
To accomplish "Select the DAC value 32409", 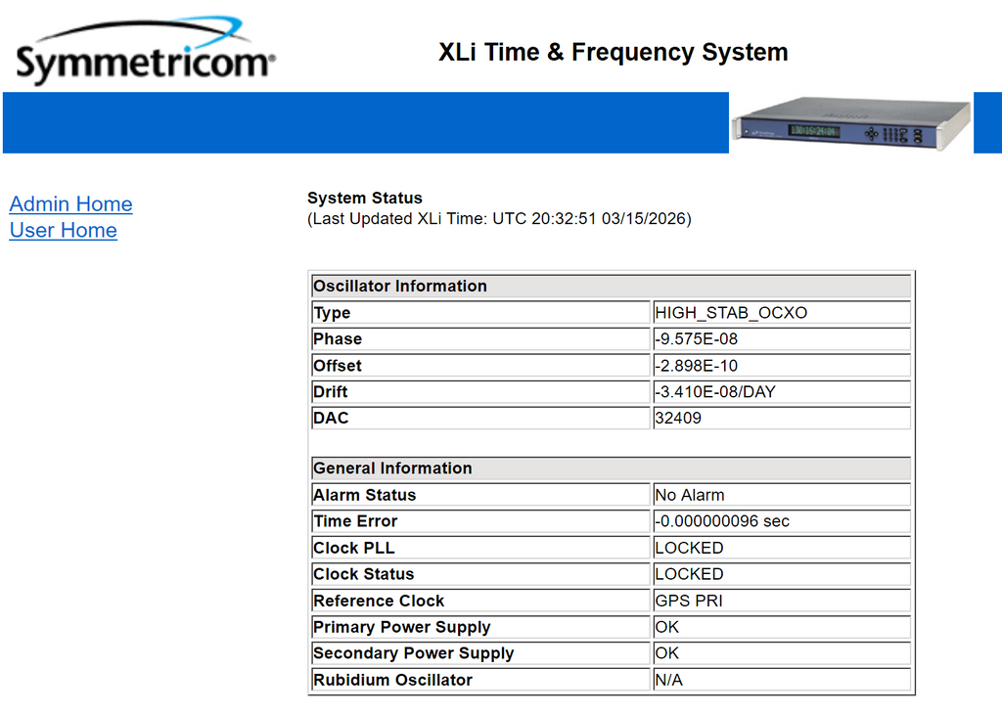I will (x=678, y=419).
